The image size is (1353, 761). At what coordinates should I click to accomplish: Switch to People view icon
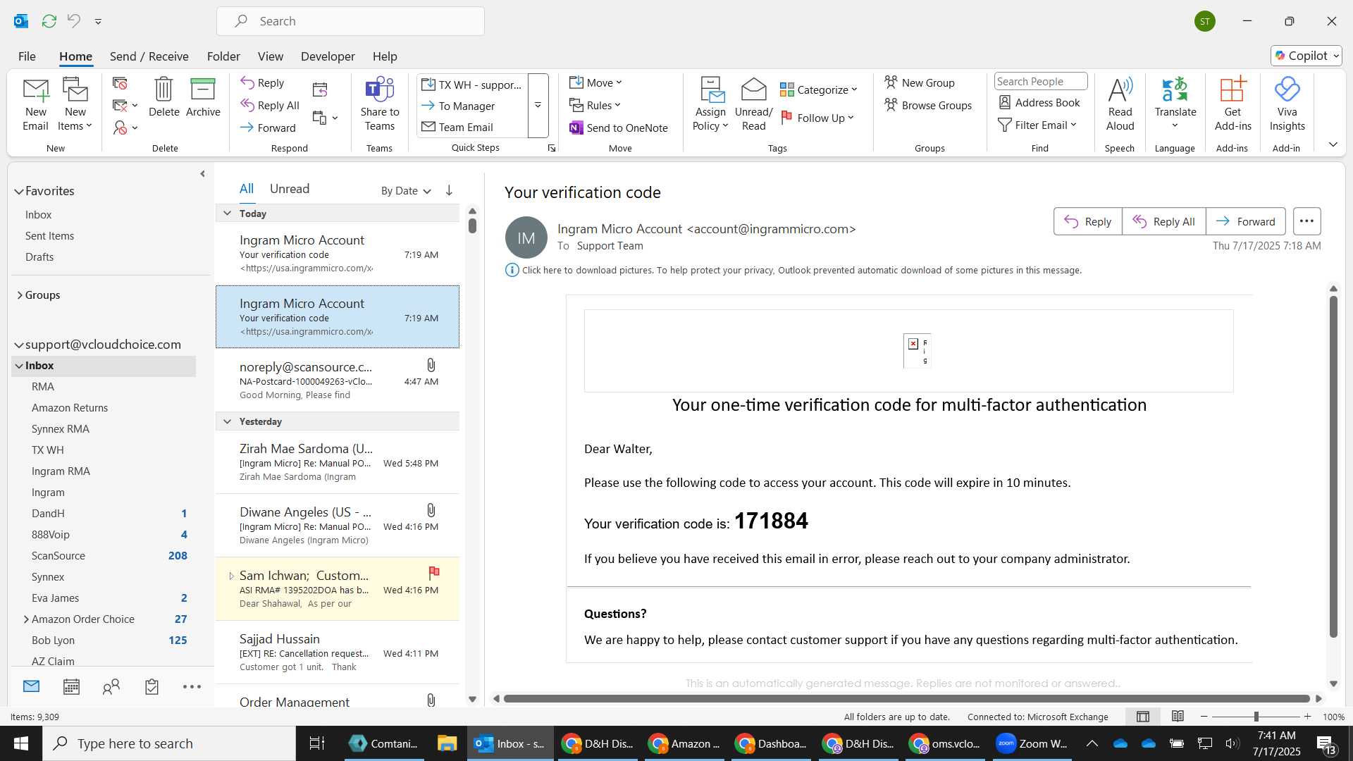pyautogui.click(x=111, y=687)
